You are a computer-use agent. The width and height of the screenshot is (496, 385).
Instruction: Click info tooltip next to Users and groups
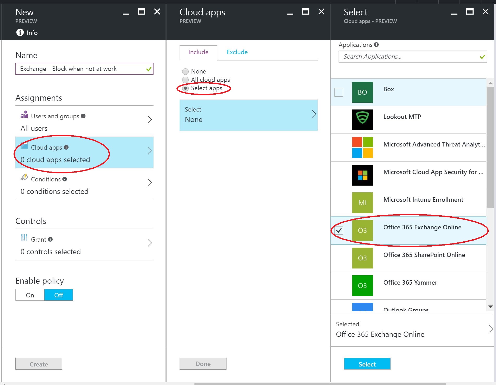click(83, 116)
